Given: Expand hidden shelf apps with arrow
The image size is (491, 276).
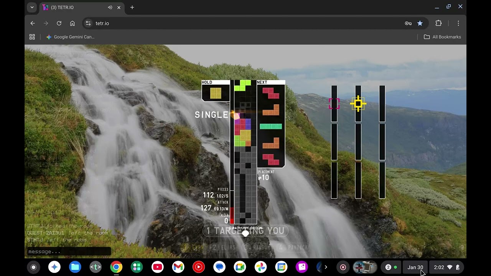Looking at the screenshot, I should coord(326,267).
